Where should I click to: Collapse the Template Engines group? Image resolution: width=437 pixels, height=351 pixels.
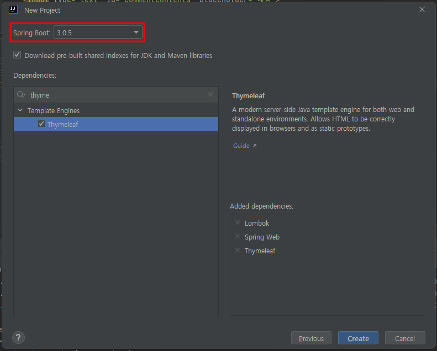[20, 110]
